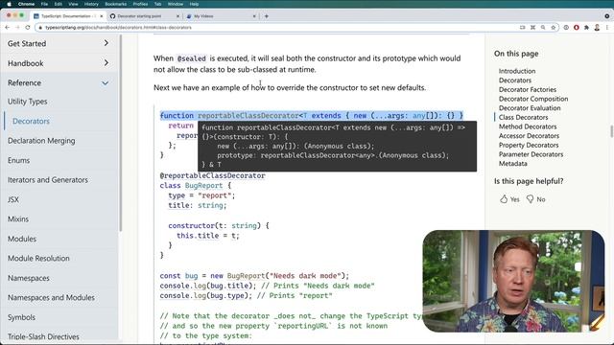614x345 pixels.
Task: Open Namespaces in the sidebar
Action: click(x=29, y=278)
